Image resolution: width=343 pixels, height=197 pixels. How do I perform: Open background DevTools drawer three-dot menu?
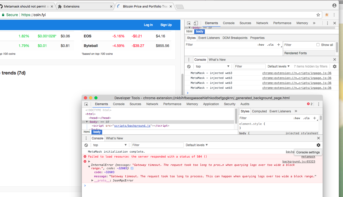pyautogui.click(x=86, y=138)
